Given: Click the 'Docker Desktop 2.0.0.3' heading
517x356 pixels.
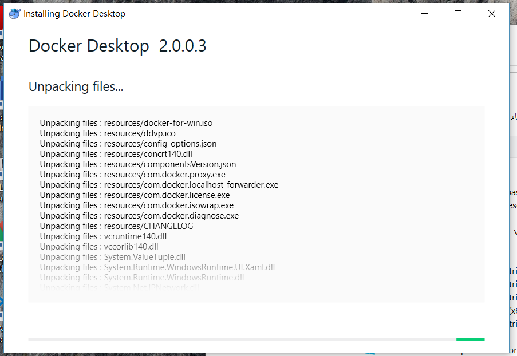Looking at the screenshot, I should pos(117,46).
